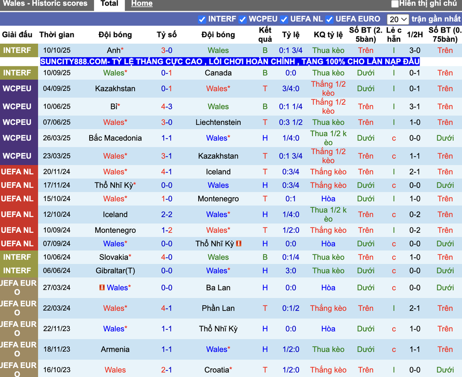Click the red card icon beside Thổ Nhĩ Kỳ on 07/09/24
Image resolution: width=462 pixels, height=377 pixels.
click(x=239, y=244)
